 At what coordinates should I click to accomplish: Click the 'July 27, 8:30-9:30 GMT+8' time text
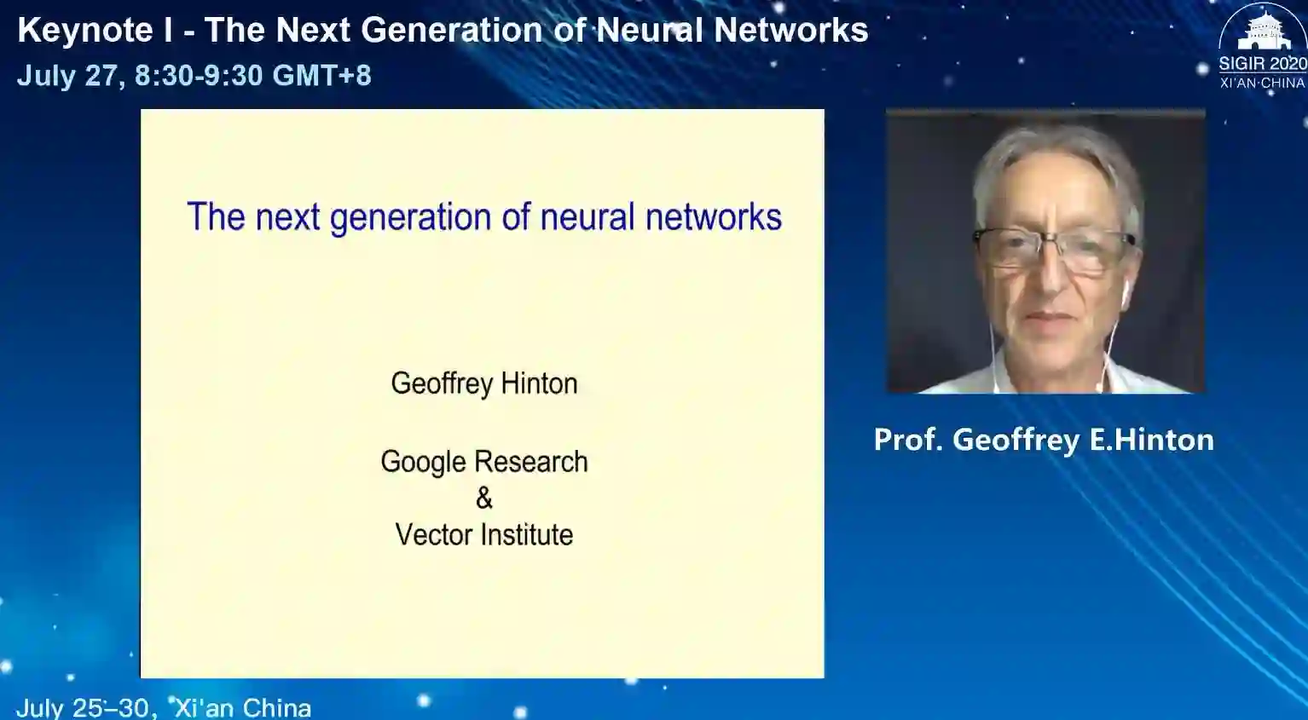[x=194, y=76]
